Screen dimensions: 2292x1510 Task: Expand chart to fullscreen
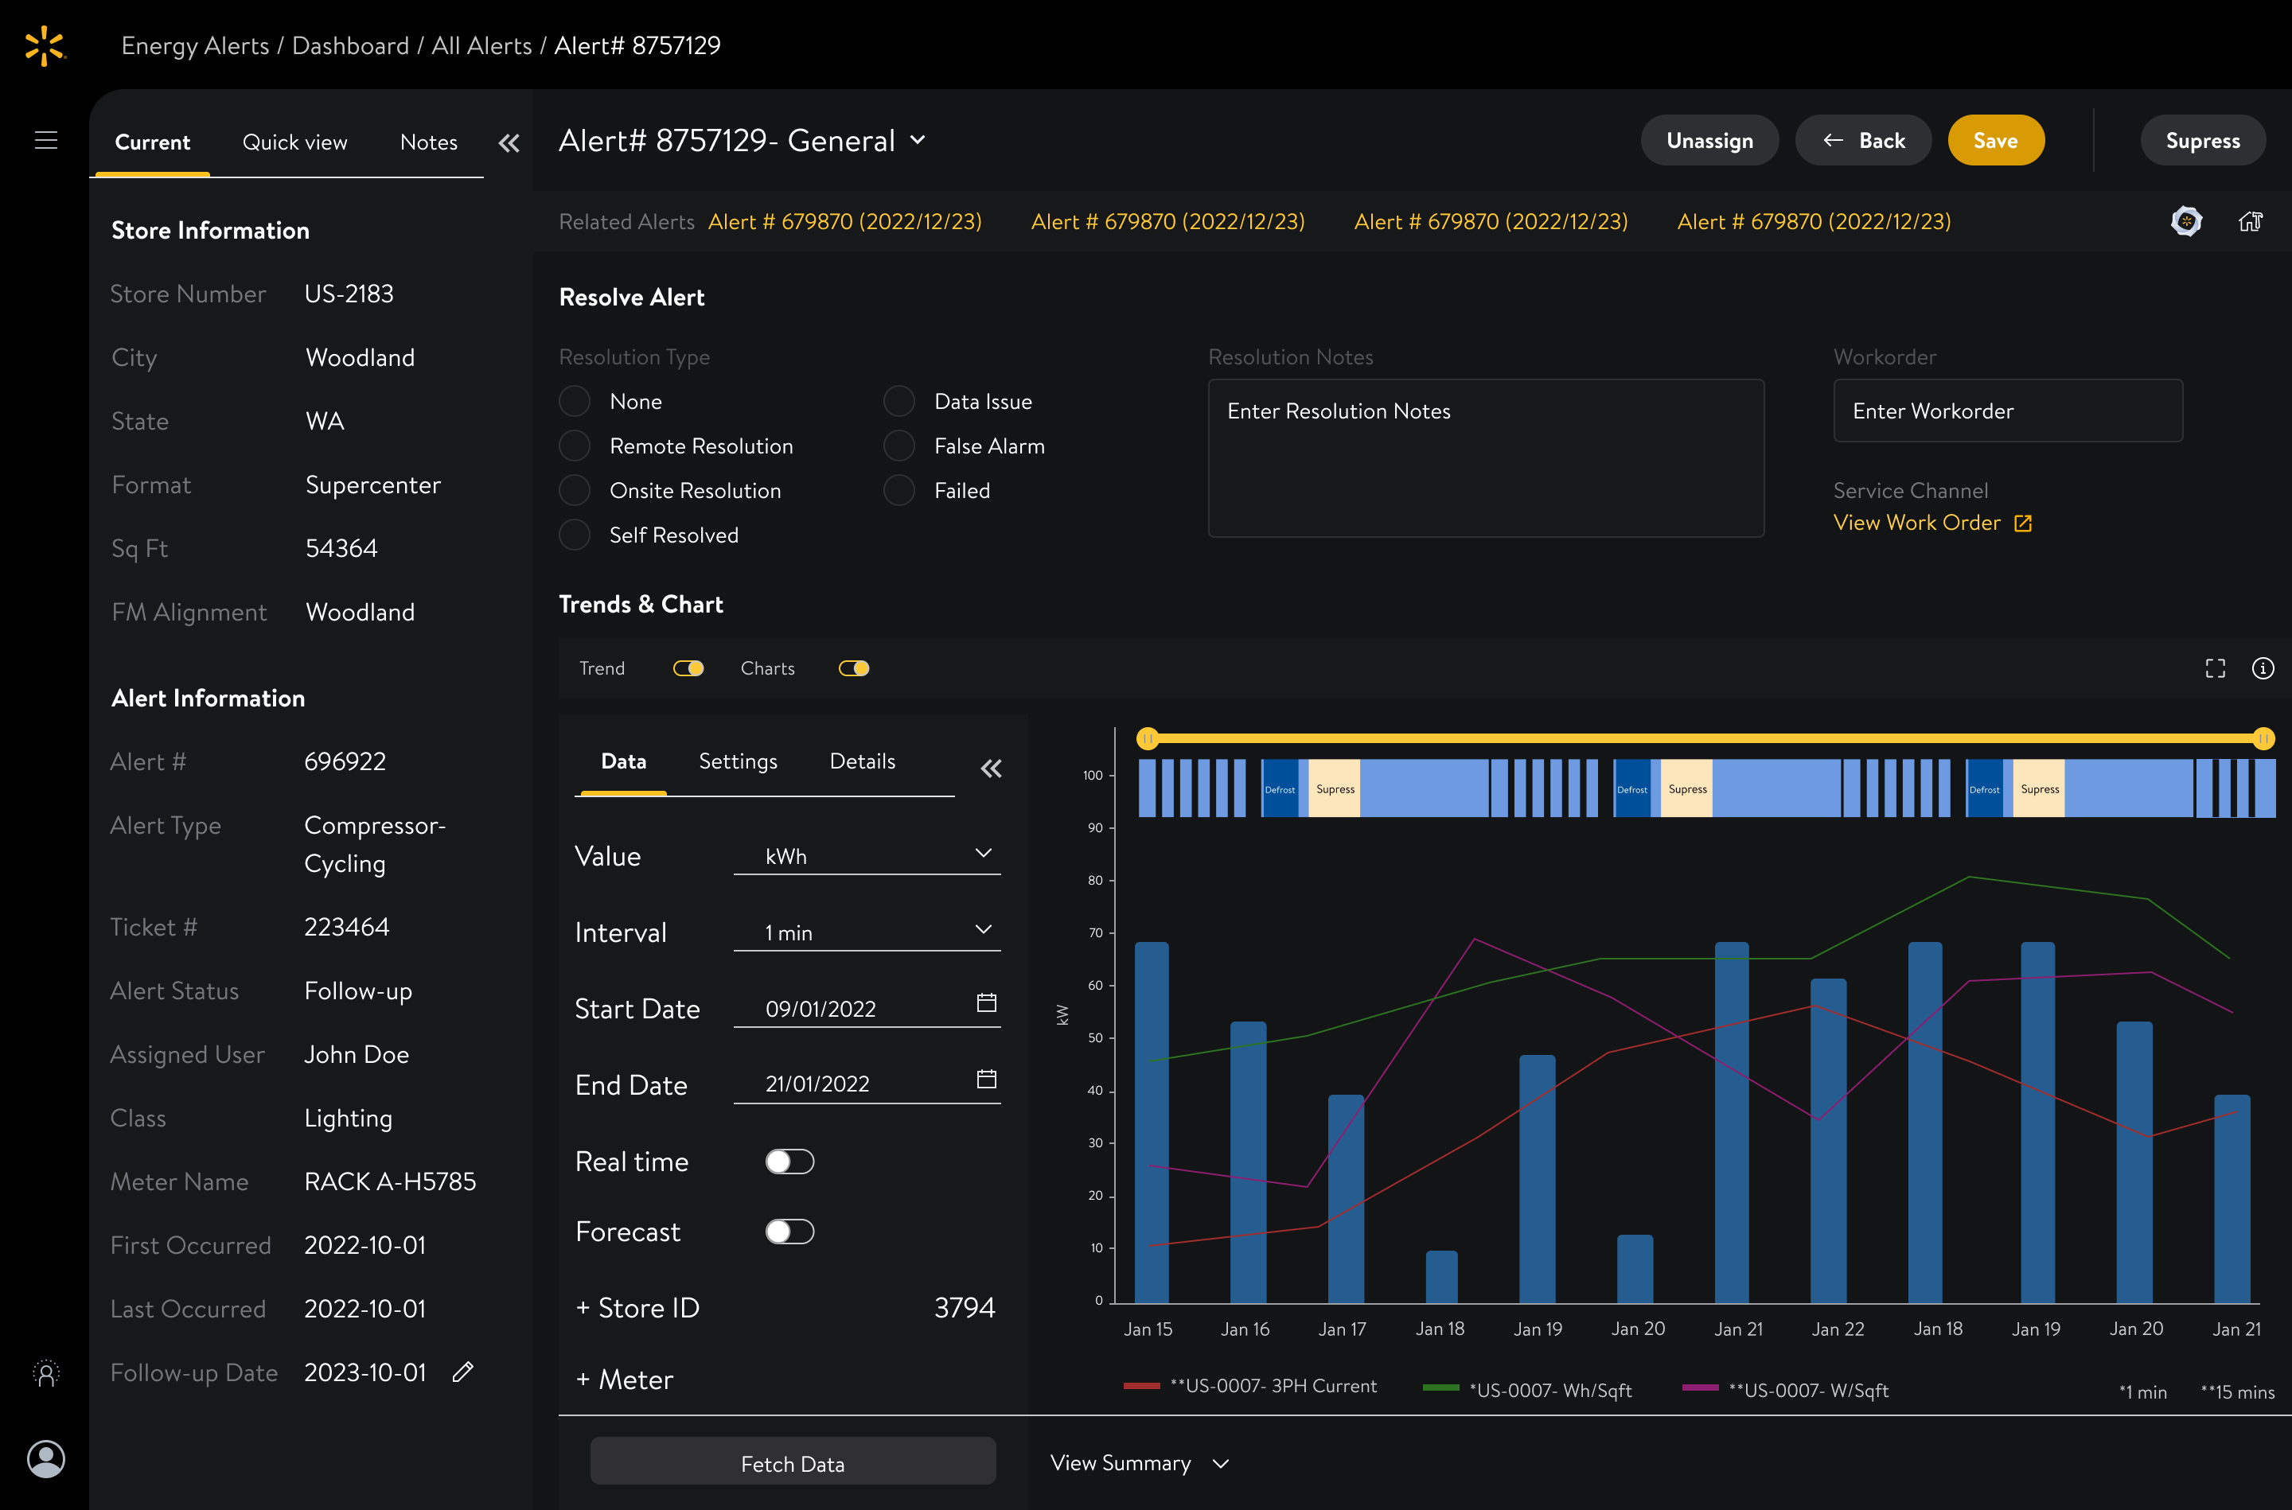coord(2215,668)
